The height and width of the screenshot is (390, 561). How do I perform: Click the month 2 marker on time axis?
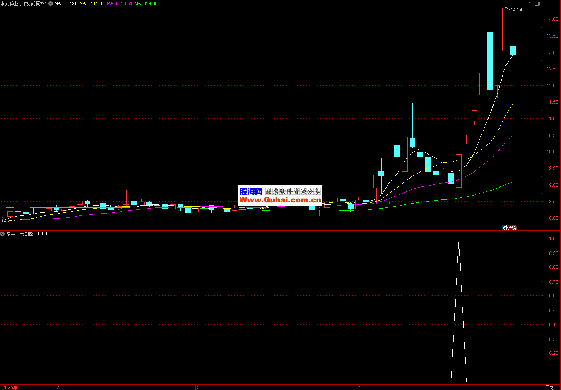tap(58, 388)
